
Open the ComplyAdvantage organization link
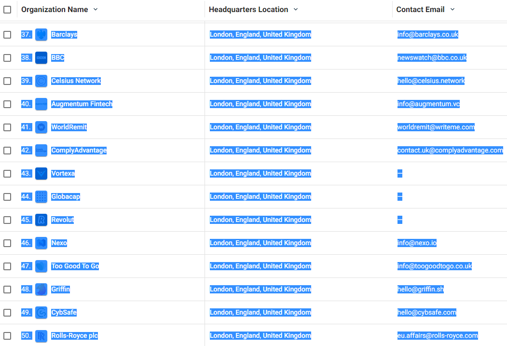(79, 150)
